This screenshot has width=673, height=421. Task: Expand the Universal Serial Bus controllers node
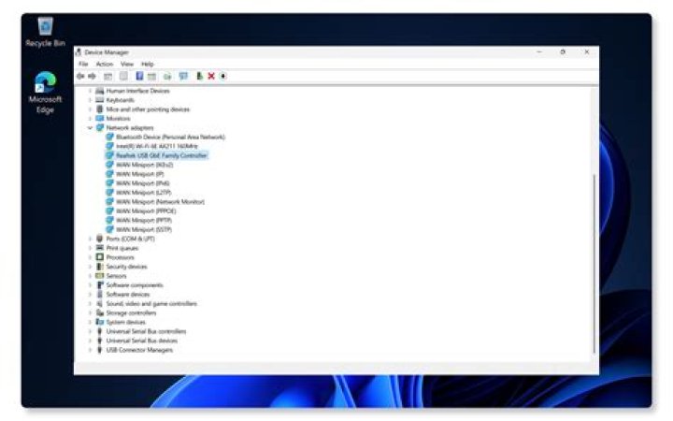[x=90, y=331]
